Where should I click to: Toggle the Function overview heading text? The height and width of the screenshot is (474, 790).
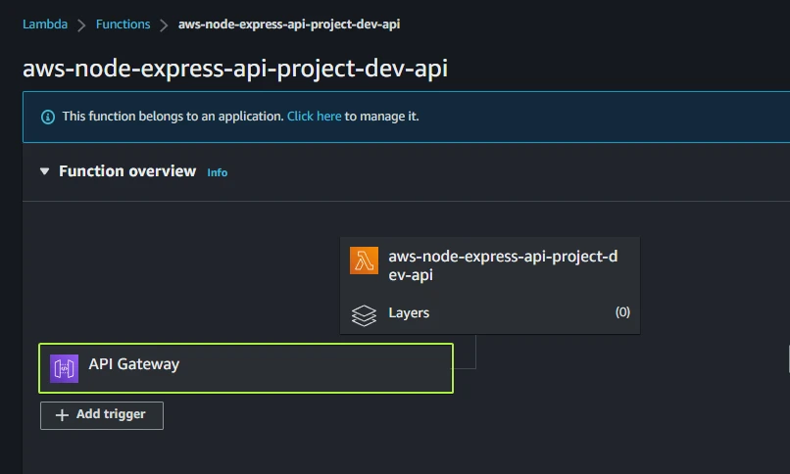point(127,171)
